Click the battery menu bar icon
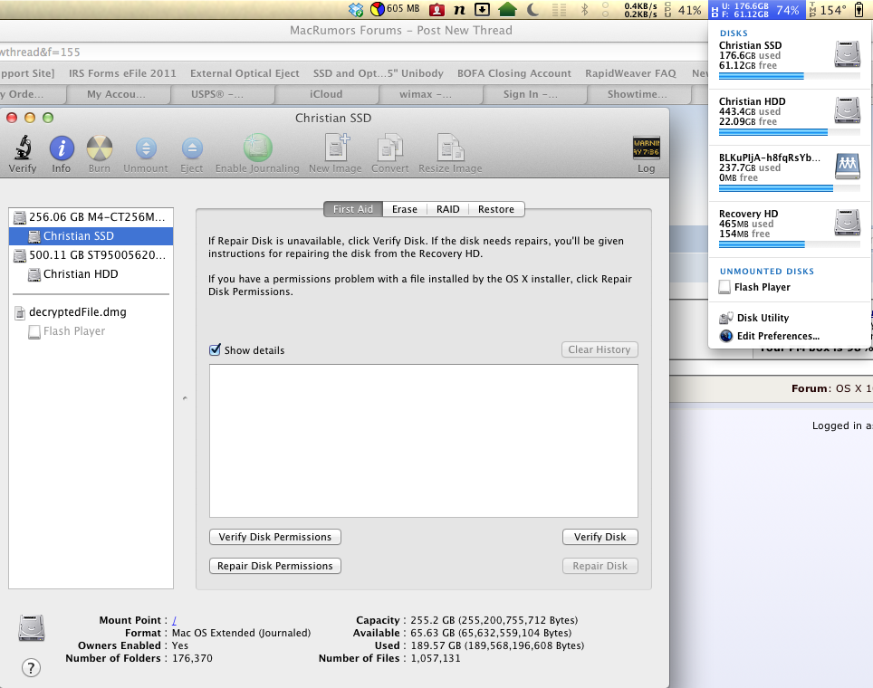 pyautogui.click(x=859, y=9)
